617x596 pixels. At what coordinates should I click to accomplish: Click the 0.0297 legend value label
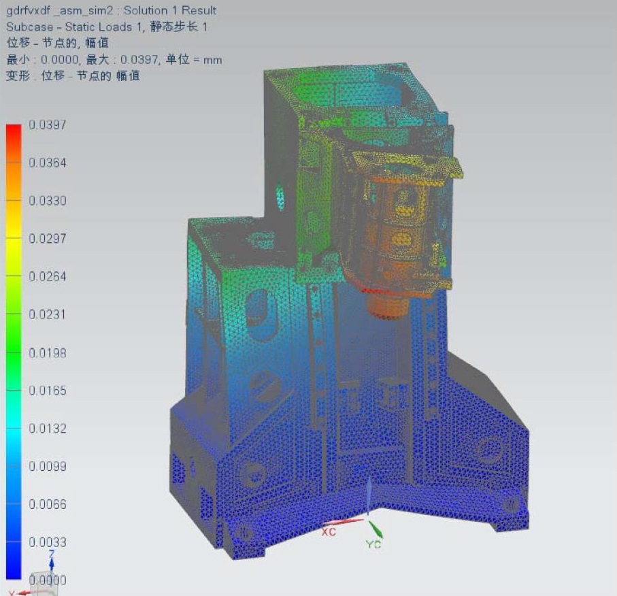(48, 239)
